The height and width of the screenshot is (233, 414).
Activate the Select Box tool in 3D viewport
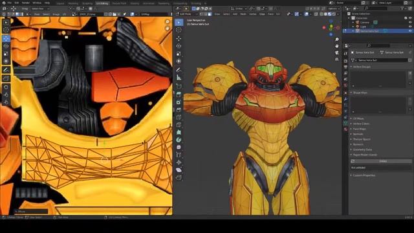[179, 23]
